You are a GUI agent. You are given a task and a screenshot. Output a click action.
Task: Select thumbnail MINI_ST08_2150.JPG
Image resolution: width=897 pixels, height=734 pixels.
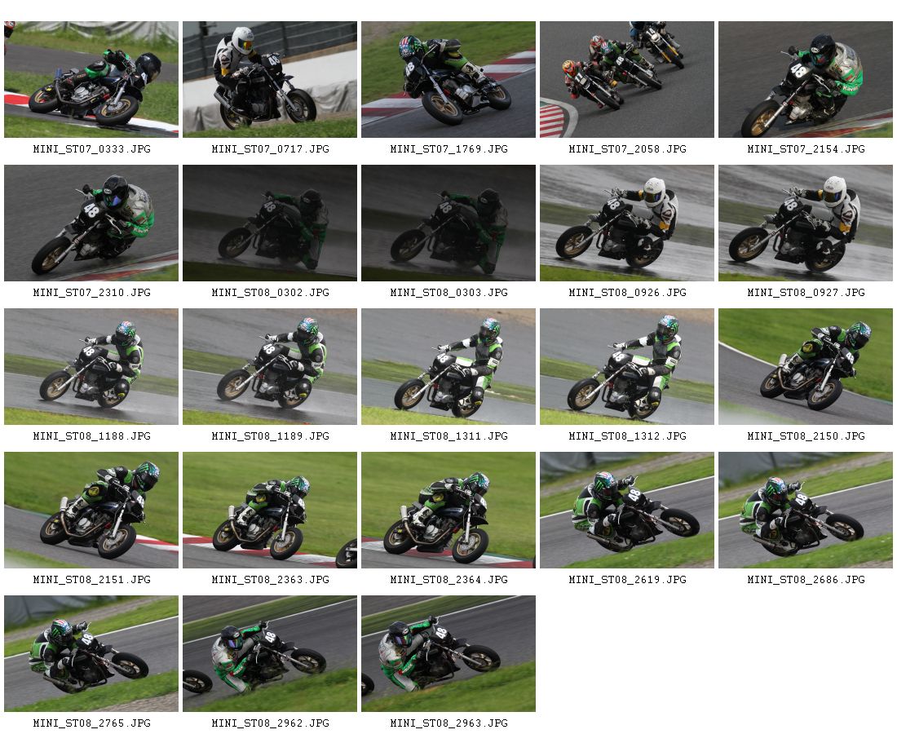[x=806, y=367]
